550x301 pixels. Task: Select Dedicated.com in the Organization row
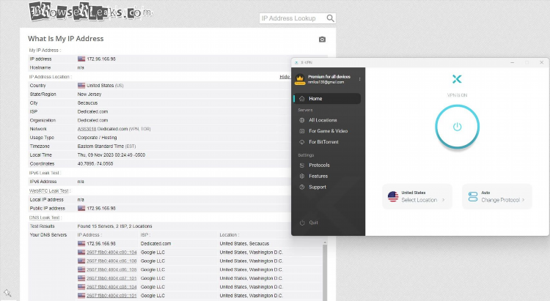click(x=92, y=120)
